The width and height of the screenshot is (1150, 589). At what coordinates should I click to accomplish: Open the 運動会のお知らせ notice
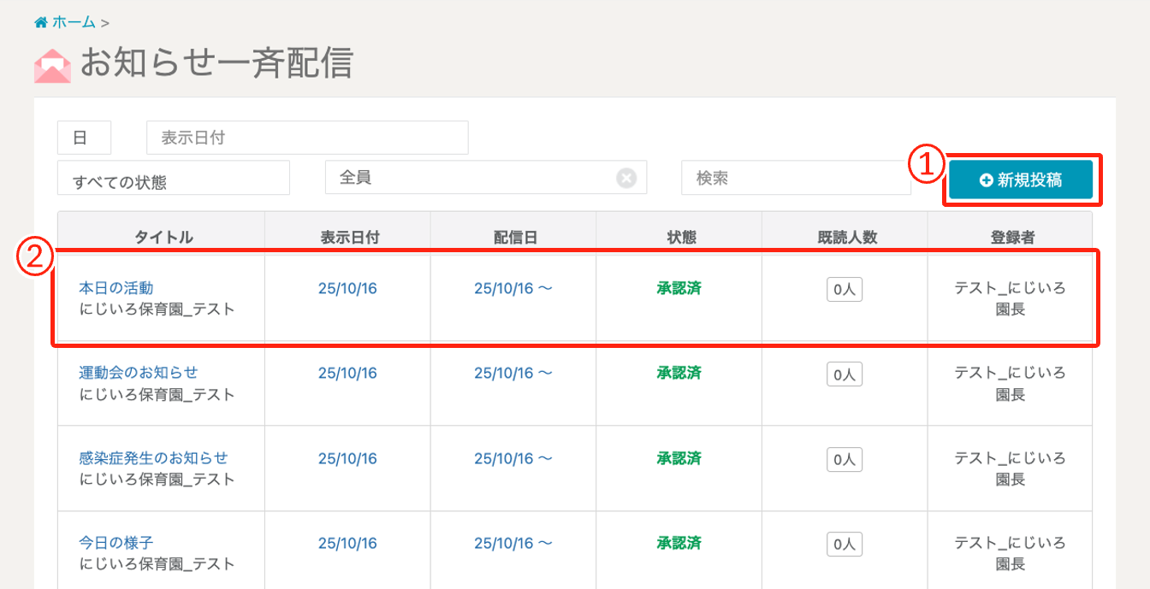pos(139,373)
